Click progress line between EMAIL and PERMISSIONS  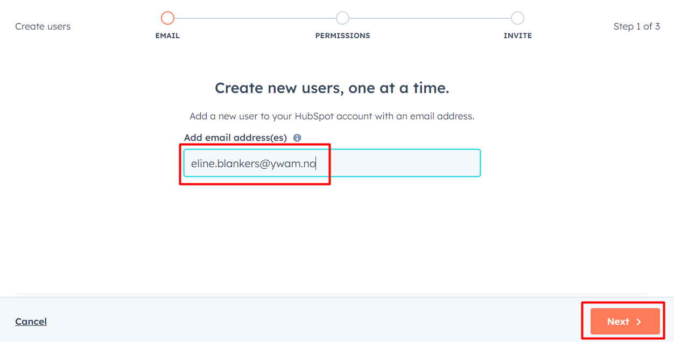click(255, 18)
